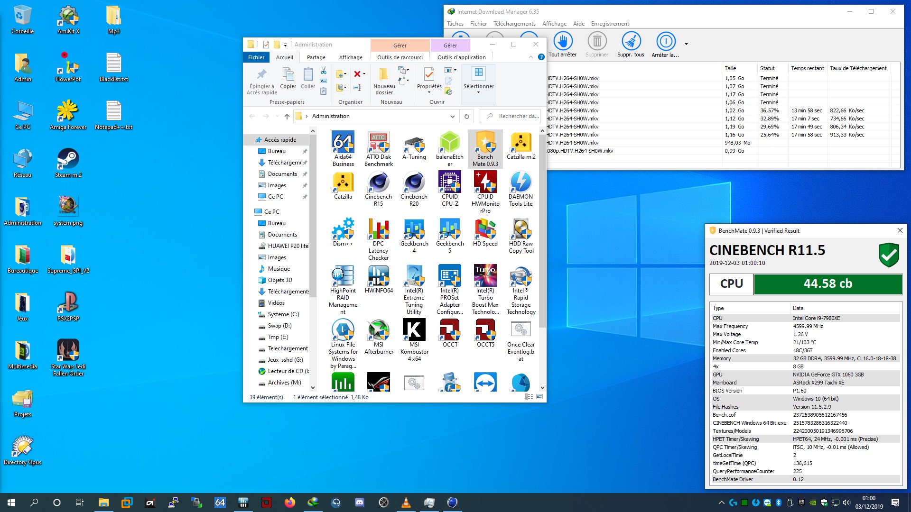Open Cinebench R20 shortcut

point(414,189)
